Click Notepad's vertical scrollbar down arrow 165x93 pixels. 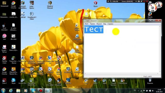(160, 72)
